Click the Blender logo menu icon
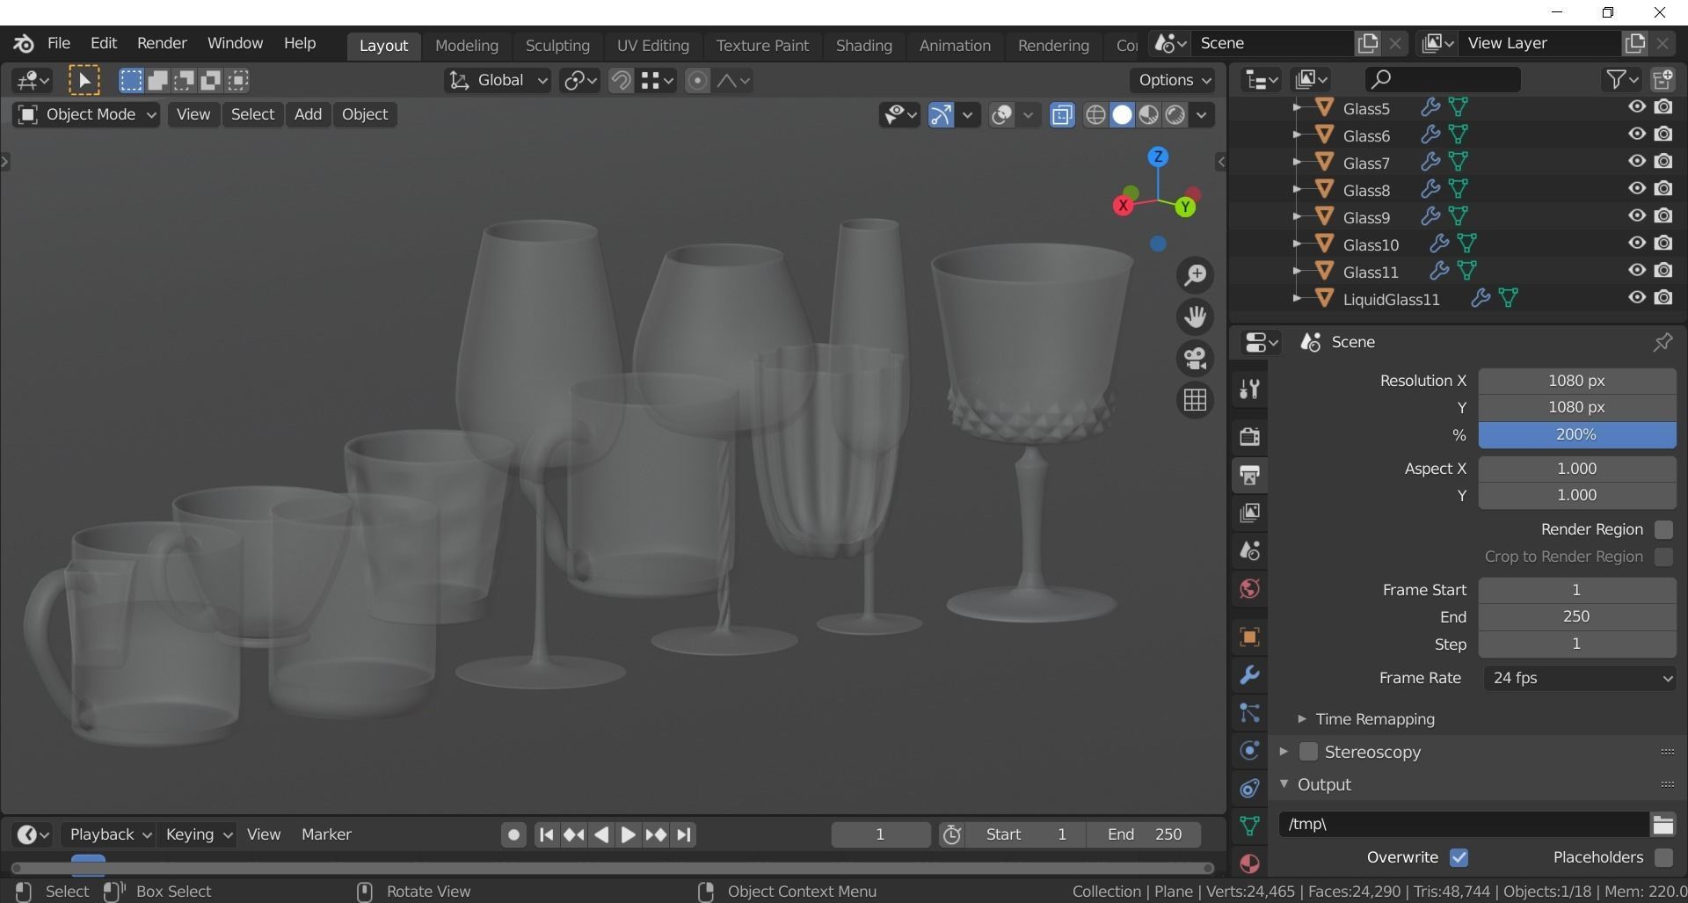 click(x=24, y=43)
